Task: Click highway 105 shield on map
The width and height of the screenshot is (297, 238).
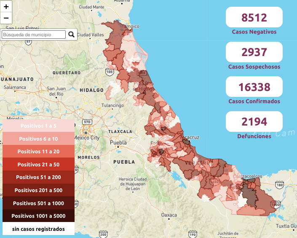Action: click(110, 72)
